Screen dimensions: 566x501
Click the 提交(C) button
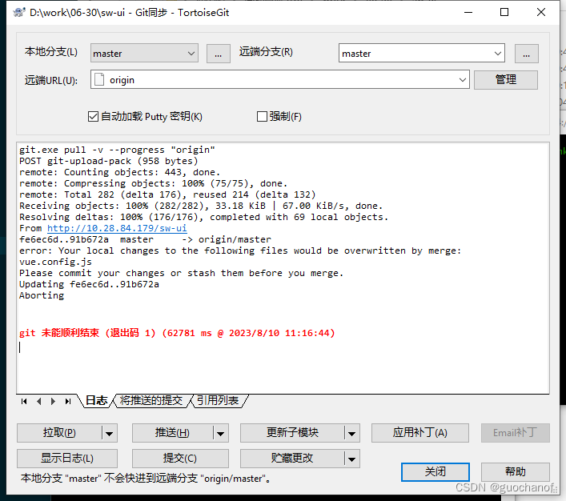[180, 459]
